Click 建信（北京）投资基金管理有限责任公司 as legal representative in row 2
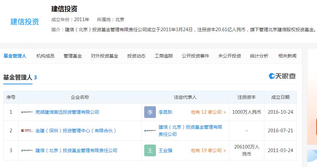 [x=190, y=131]
